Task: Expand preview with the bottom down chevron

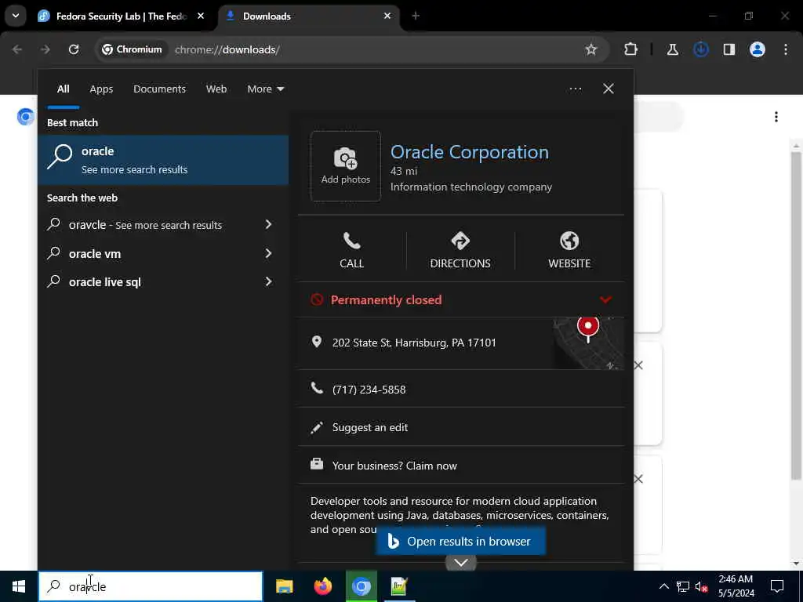Action: pos(461,563)
